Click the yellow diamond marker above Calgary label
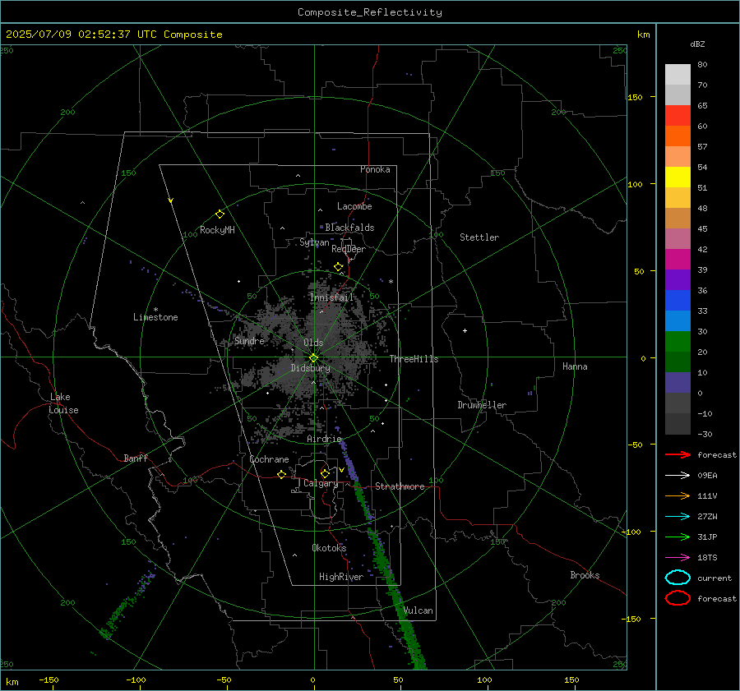 (325, 473)
